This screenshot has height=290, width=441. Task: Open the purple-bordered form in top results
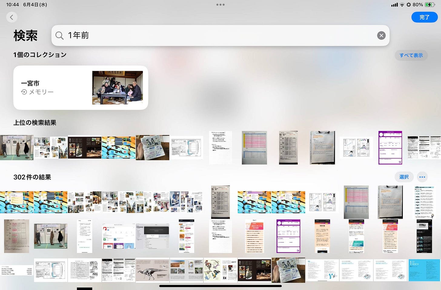pos(390,148)
